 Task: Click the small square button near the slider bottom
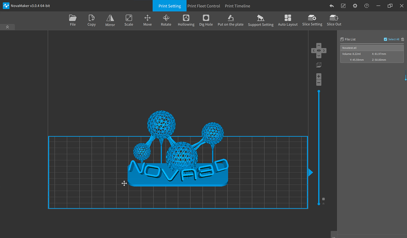(x=324, y=199)
